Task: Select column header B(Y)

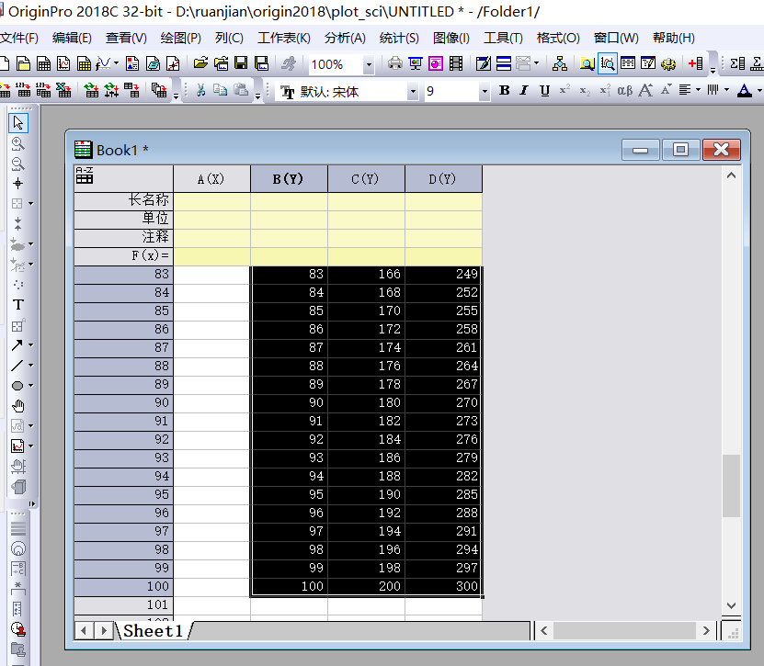Action: 289,178
